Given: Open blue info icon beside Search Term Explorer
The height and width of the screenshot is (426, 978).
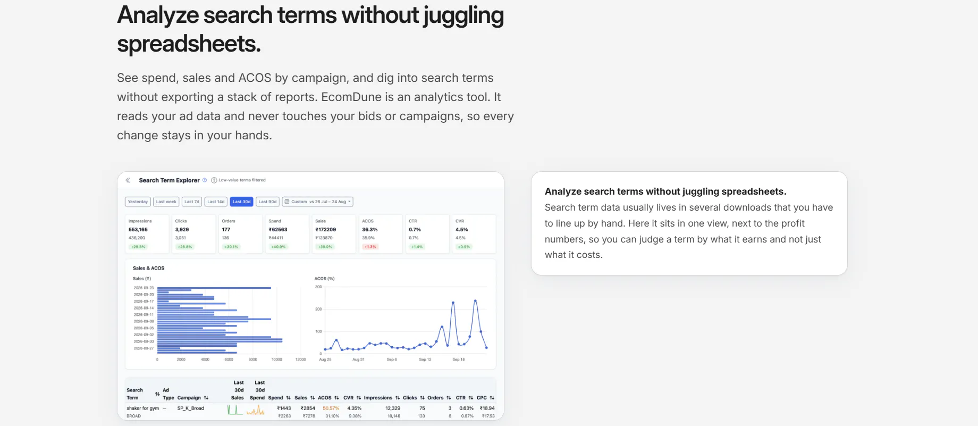Looking at the screenshot, I should click(x=205, y=180).
